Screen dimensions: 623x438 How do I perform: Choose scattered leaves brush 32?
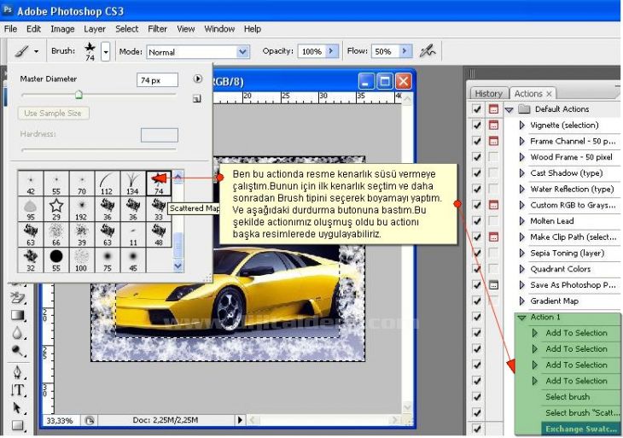click(x=31, y=260)
